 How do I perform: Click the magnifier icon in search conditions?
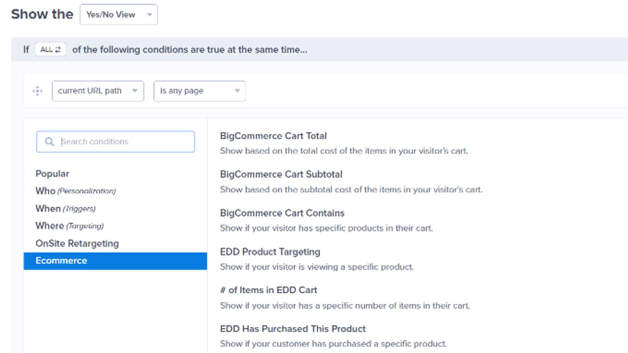click(49, 142)
